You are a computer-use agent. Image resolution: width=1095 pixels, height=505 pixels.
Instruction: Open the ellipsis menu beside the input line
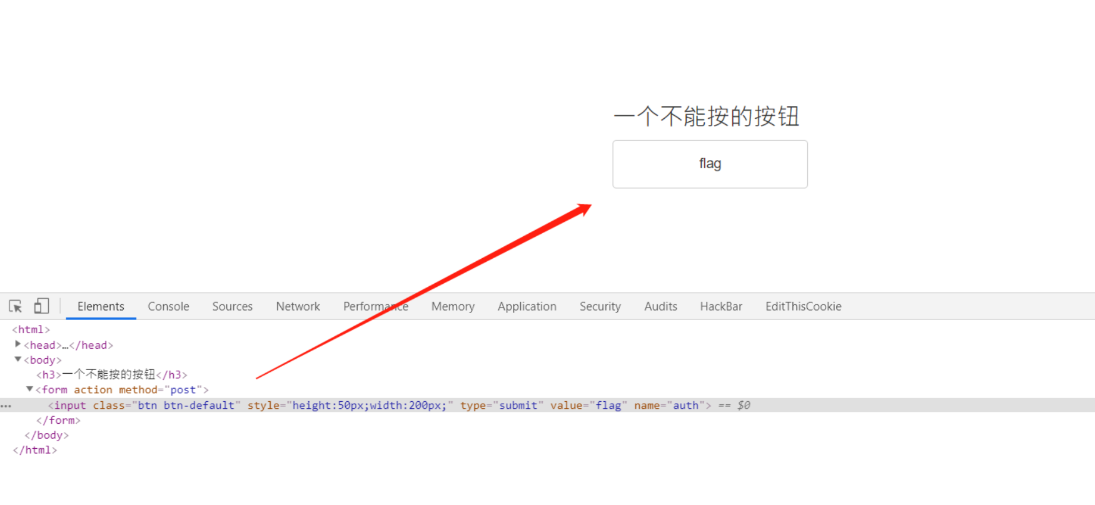click(x=6, y=406)
